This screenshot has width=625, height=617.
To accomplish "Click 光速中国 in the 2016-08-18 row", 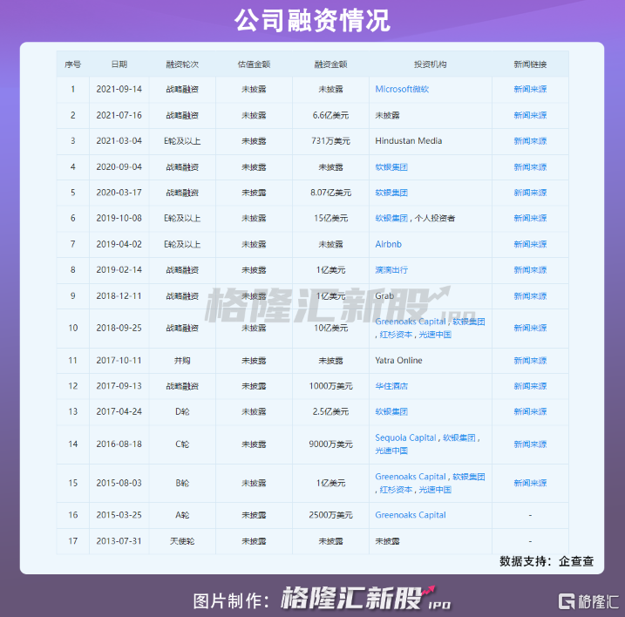I will (391, 451).
